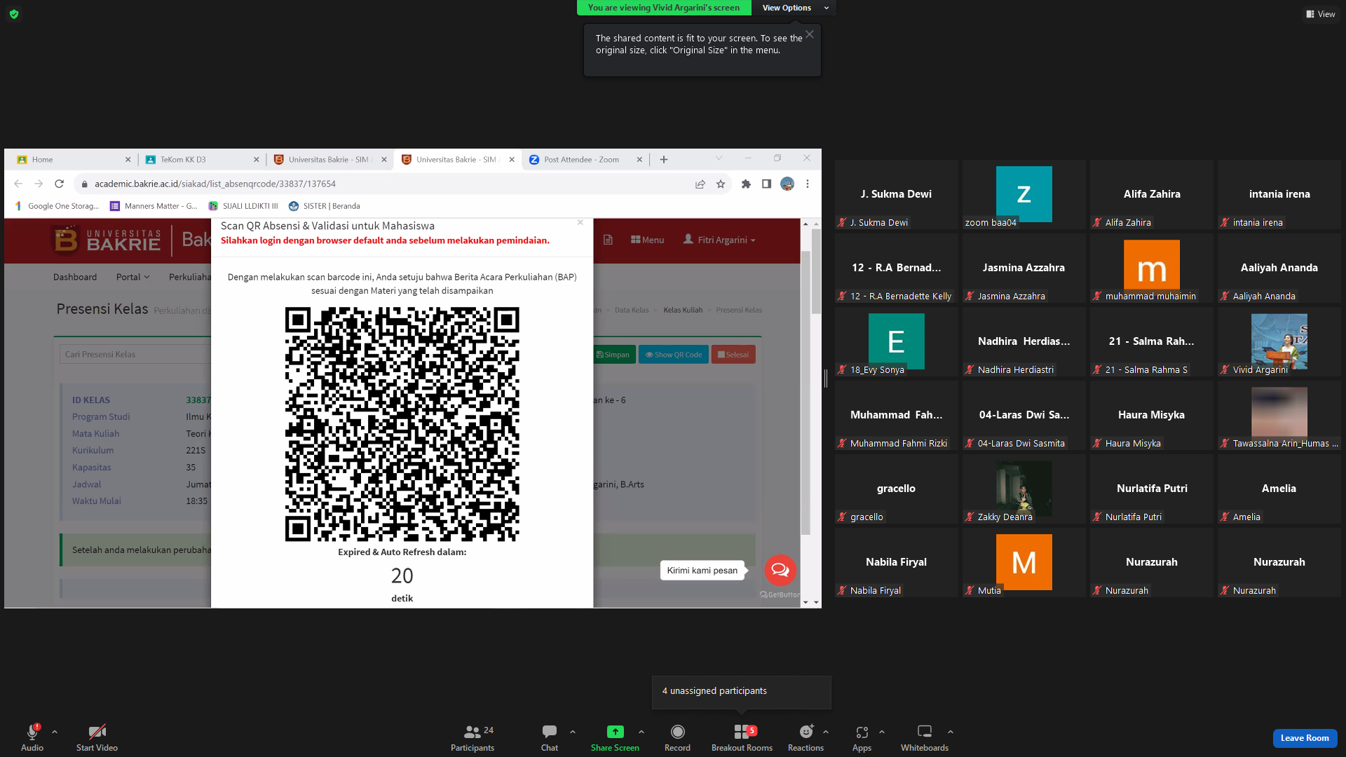
Task: Click the Selesai button
Action: 733,355
